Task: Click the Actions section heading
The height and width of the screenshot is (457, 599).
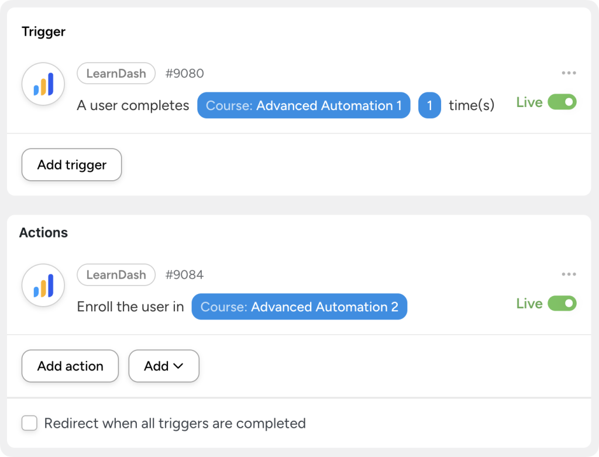Action: (43, 232)
